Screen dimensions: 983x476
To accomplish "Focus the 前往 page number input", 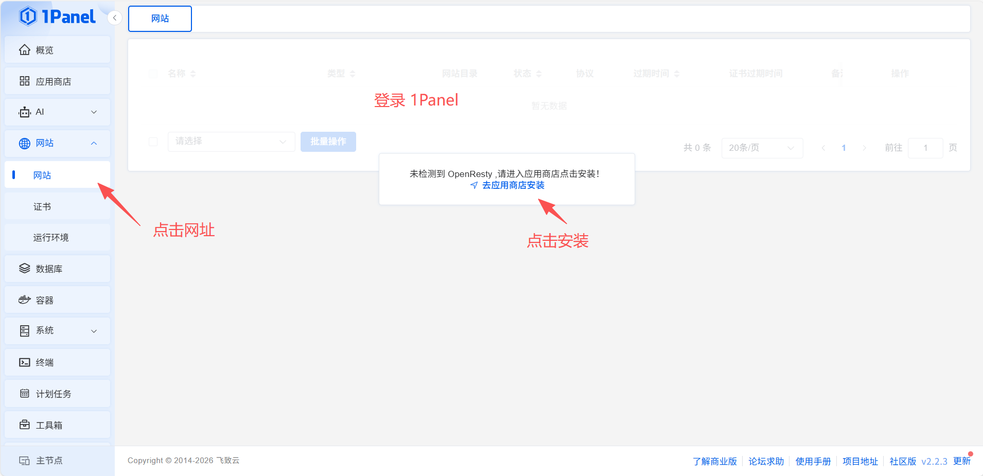I will (x=925, y=148).
